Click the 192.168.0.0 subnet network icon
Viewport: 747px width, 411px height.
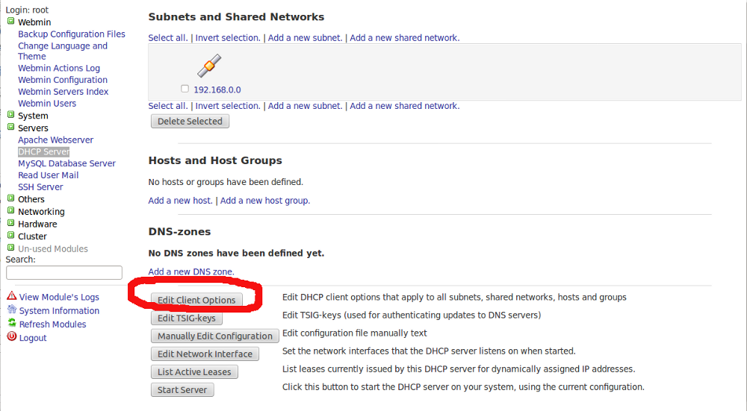click(209, 66)
